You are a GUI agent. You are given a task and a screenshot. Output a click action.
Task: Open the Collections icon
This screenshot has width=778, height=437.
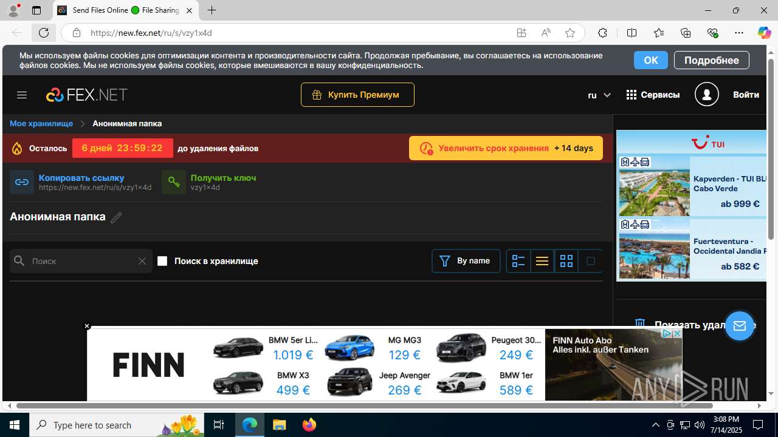686,33
